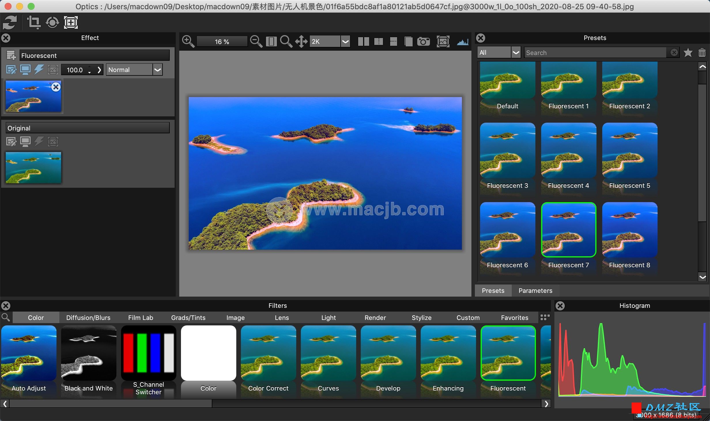Open the Normal blend mode dropdown
Screen dimensions: 710x421
pyautogui.click(x=134, y=70)
